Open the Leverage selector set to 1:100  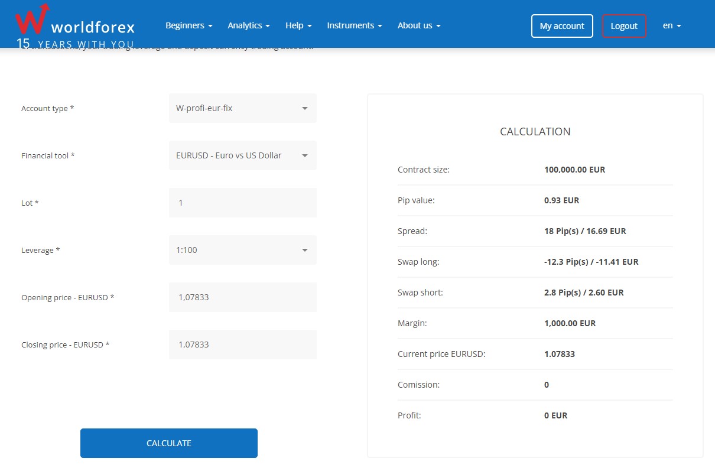pos(242,250)
